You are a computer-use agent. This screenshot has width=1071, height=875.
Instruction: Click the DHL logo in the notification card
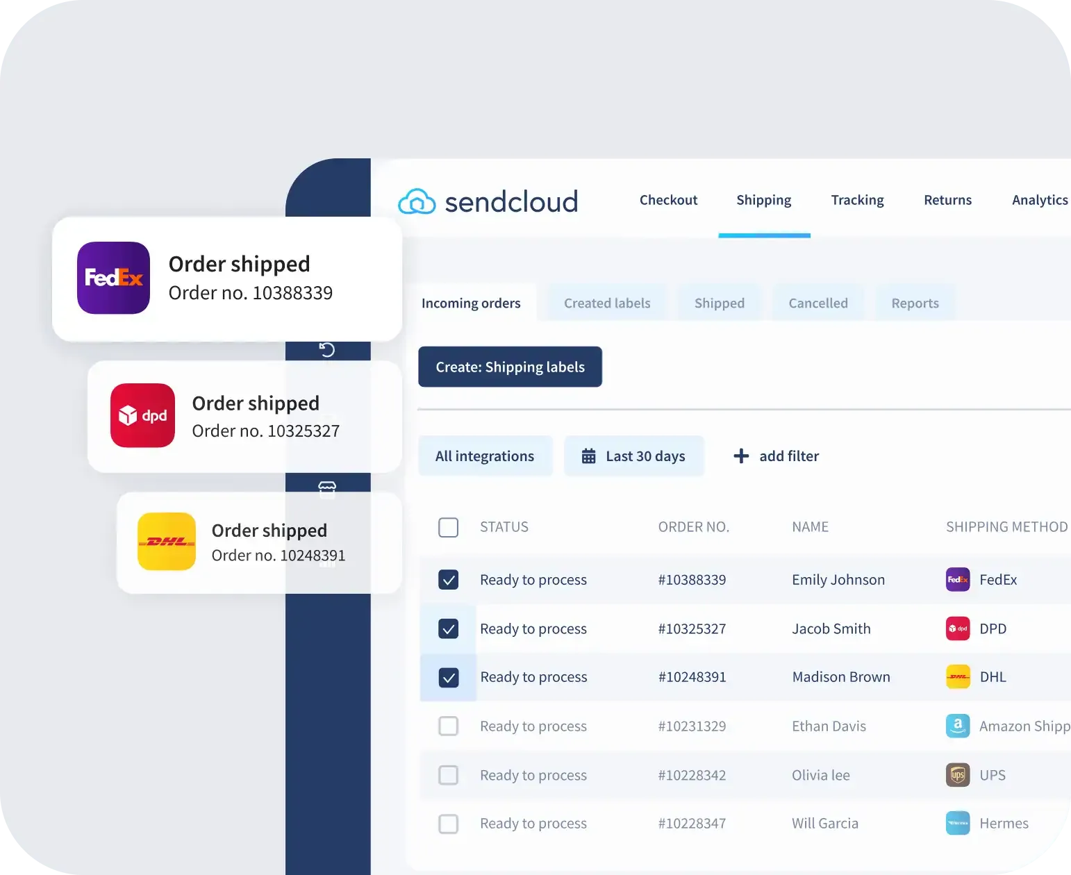tap(167, 541)
